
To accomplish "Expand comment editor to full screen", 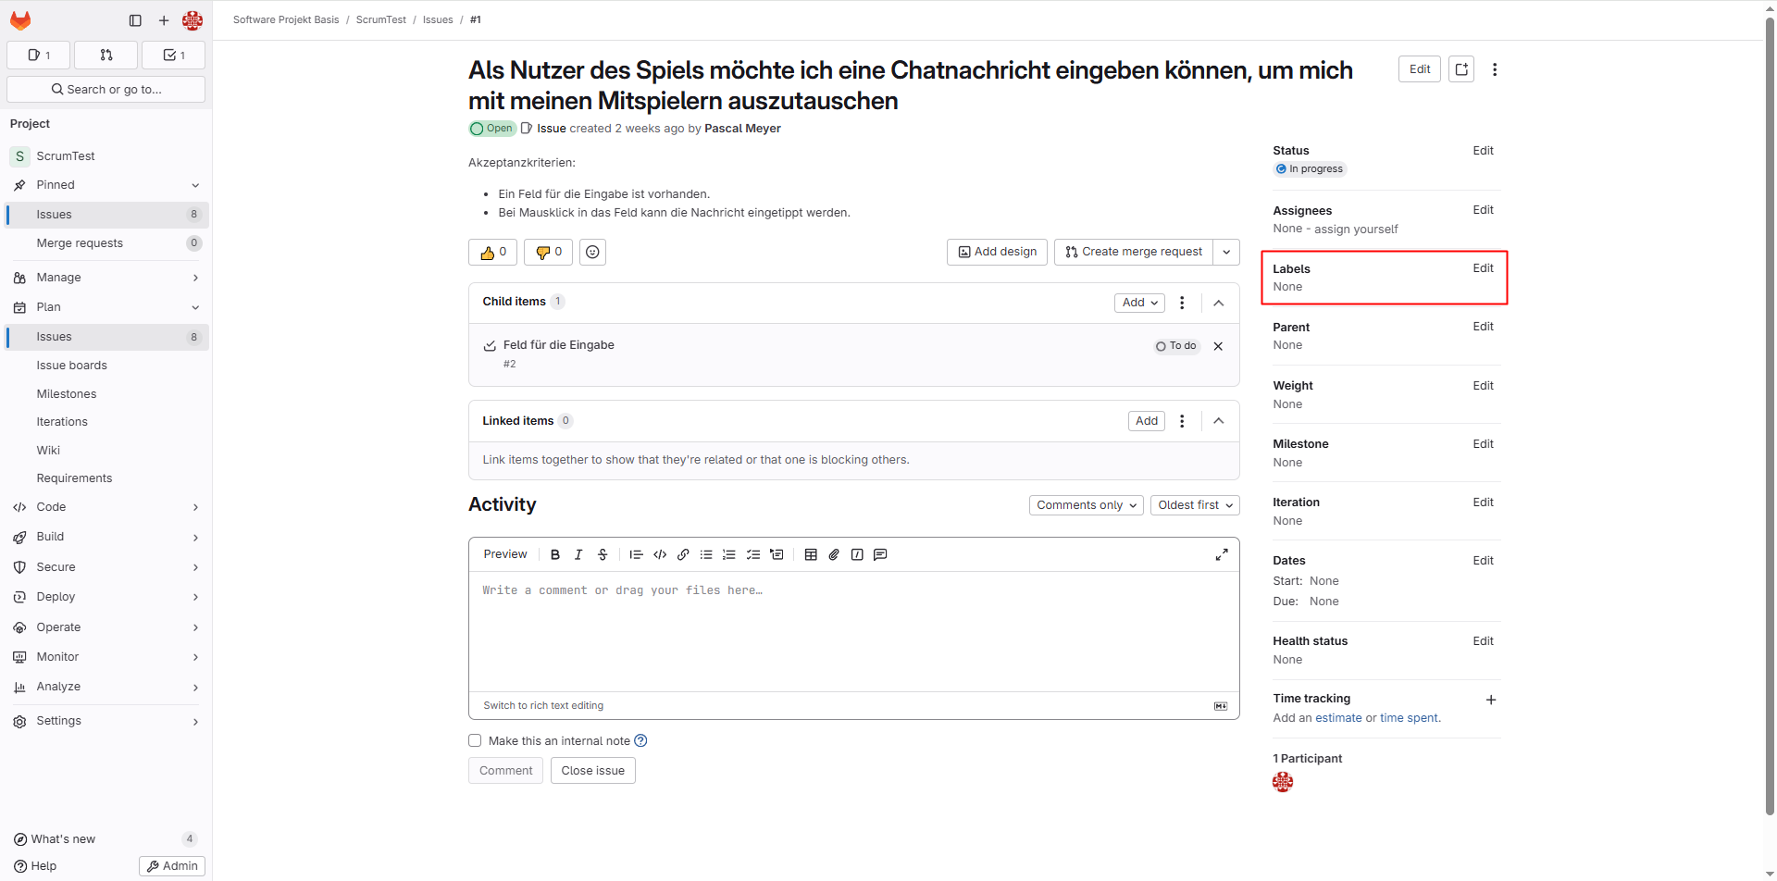I will pos(1222,554).
